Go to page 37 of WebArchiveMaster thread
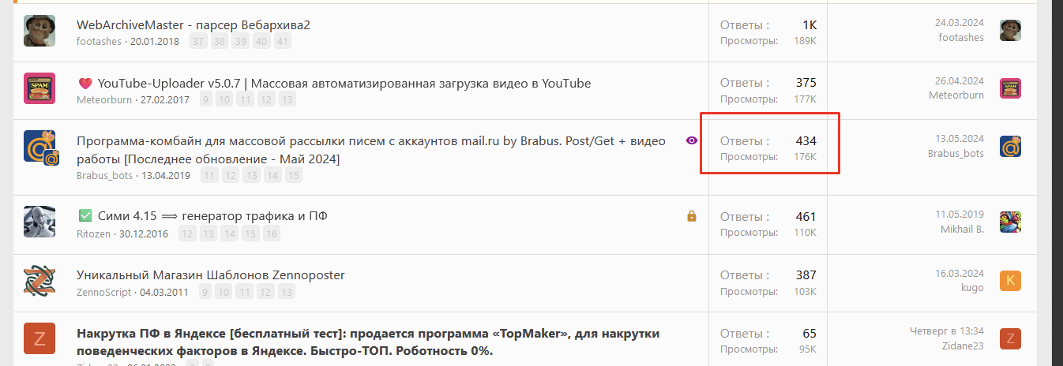Viewport: 1063px width, 366px height. point(198,41)
